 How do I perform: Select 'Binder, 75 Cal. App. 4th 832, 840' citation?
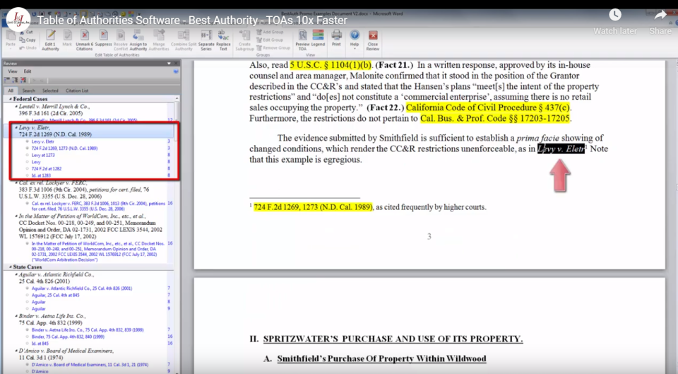[x=68, y=337]
